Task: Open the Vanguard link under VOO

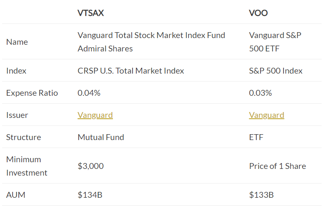Action: [x=266, y=115]
